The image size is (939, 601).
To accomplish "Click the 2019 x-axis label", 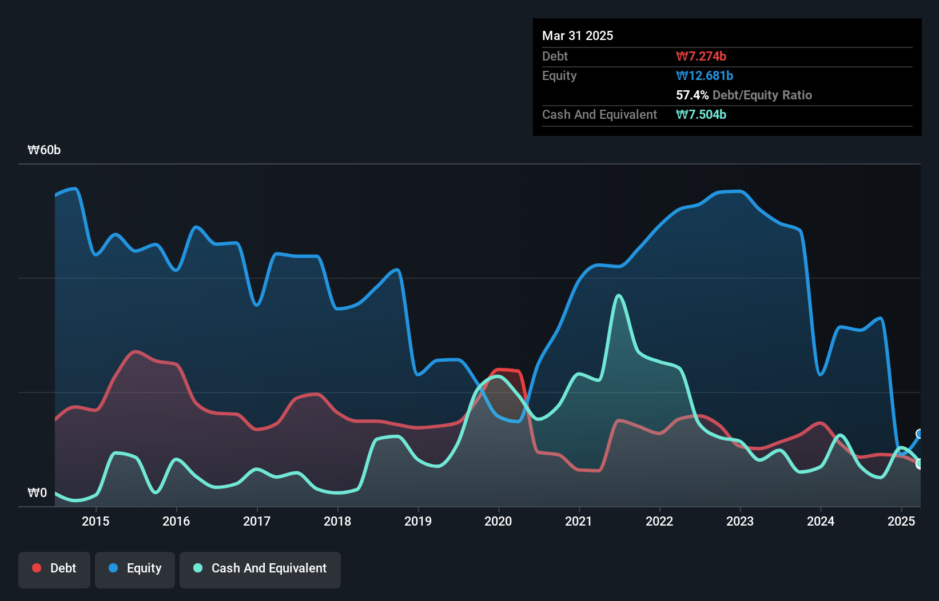I will [418, 521].
